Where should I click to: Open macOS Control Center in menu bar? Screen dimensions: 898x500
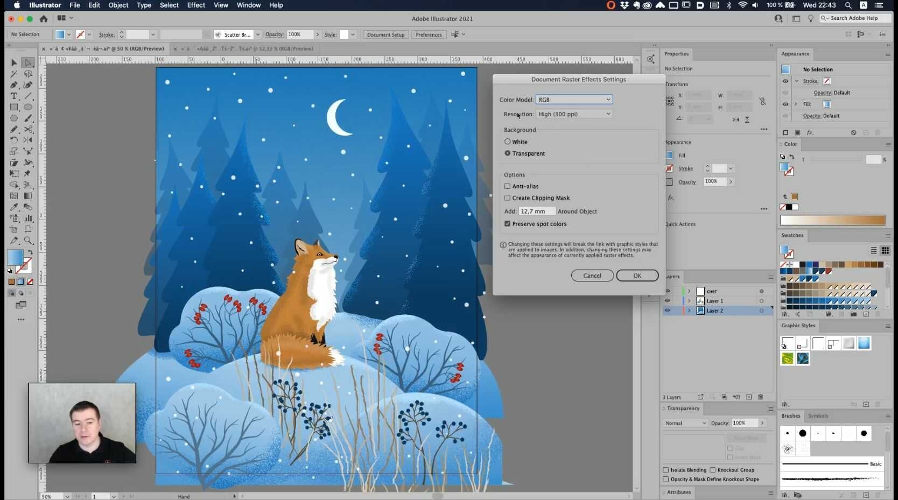click(880, 5)
